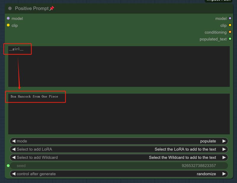
Task: Open the mode dropdown showing populate
Action: pyautogui.click(x=119, y=141)
